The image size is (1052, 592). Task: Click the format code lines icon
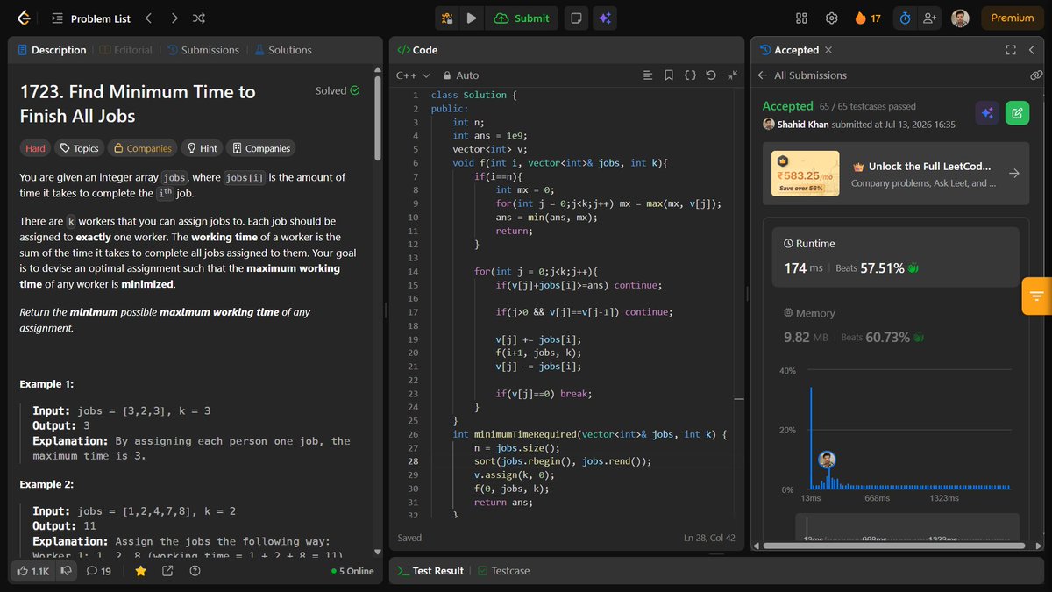[648, 75]
